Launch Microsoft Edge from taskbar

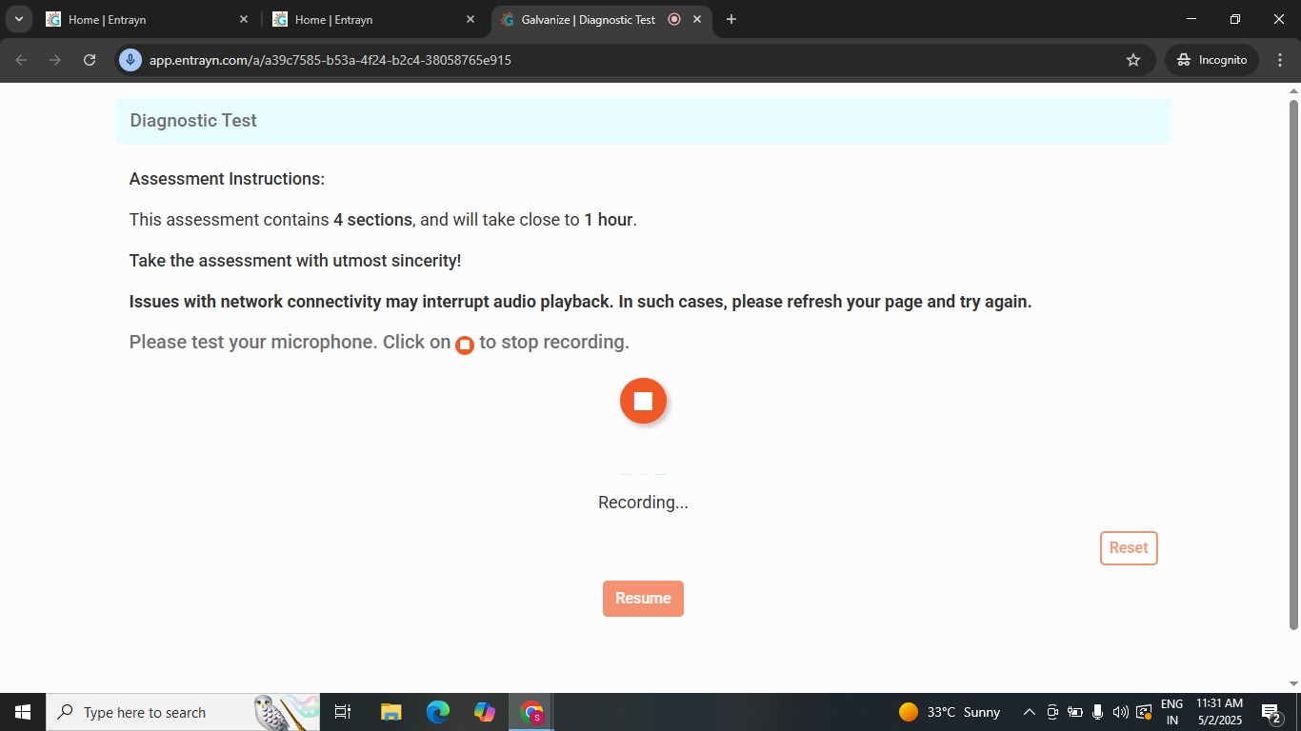(437, 712)
